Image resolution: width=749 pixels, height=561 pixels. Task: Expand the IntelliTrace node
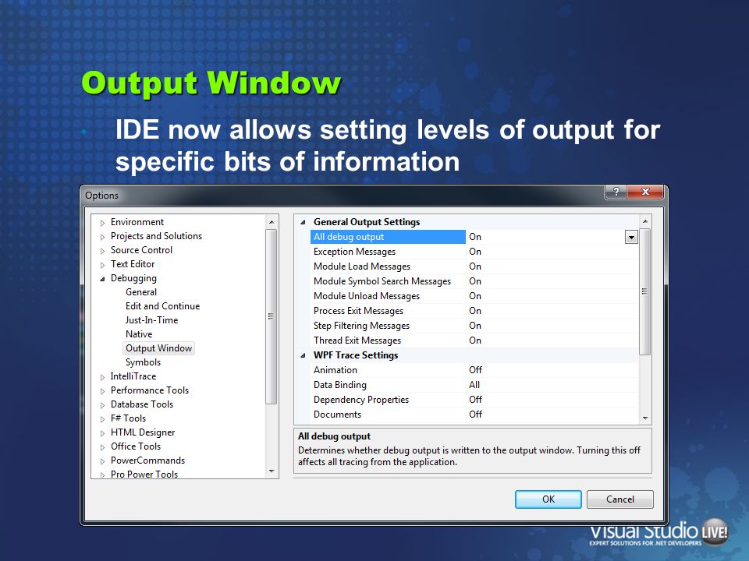pyautogui.click(x=102, y=377)
